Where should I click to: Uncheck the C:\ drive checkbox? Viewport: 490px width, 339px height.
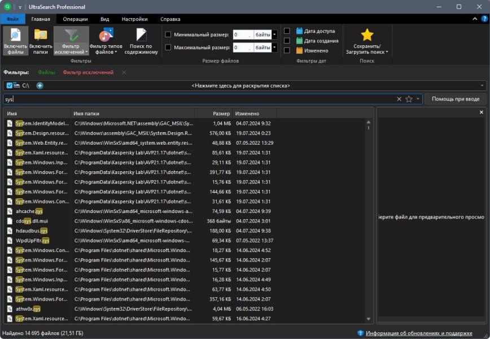point(10,85)
